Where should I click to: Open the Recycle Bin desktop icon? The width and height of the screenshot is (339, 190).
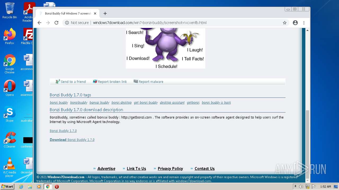coord(10,11)
